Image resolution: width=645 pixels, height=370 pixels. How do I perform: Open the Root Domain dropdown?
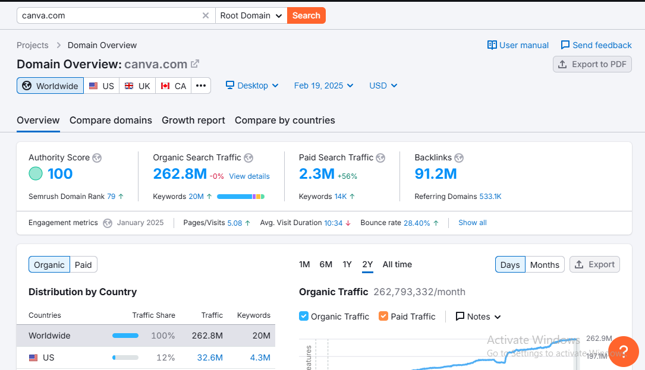point(251,15)
